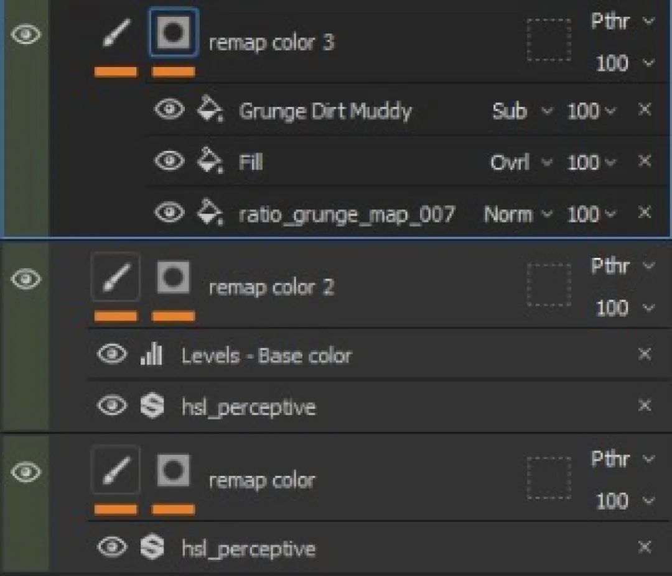Click the paint brush icon of remap color 2
This screenshot has height=576, width=672.
(x=115, y=278)
